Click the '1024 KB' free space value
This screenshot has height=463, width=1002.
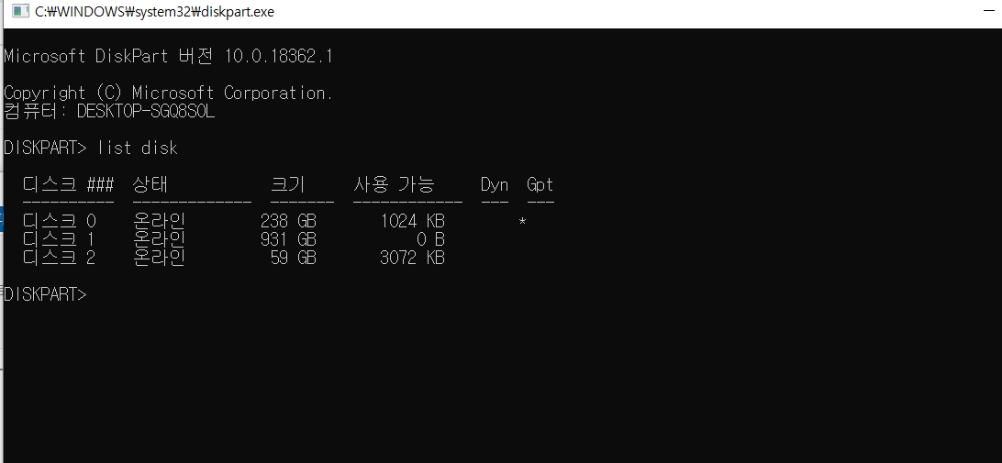[x=412, y=222]
